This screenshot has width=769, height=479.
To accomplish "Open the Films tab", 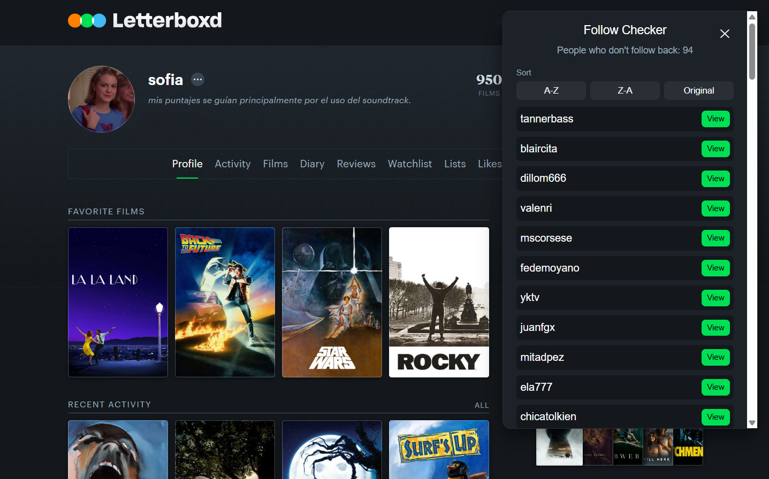I will pos(276,164).
